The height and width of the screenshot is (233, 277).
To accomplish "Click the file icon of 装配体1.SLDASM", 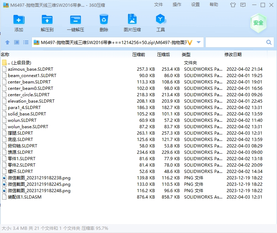I will tap(4, 197).
